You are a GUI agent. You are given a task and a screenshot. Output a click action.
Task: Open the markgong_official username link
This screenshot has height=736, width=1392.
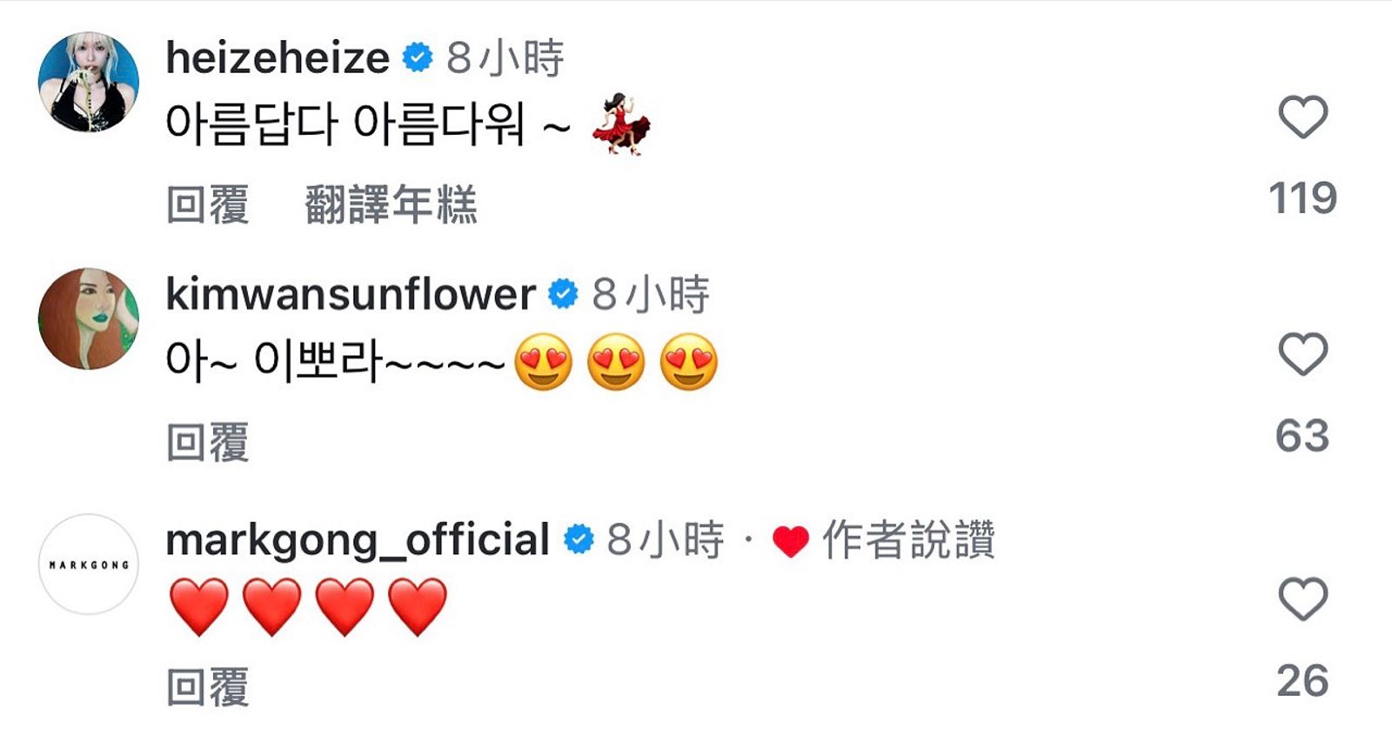coord(357,539)
